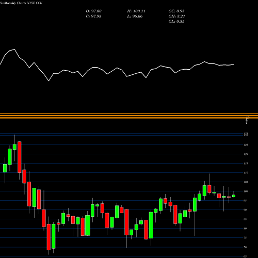Click the low price value L: 96.66
Image resolution: width=258 pixels, height=258 pixels.
tap(135, 17)
